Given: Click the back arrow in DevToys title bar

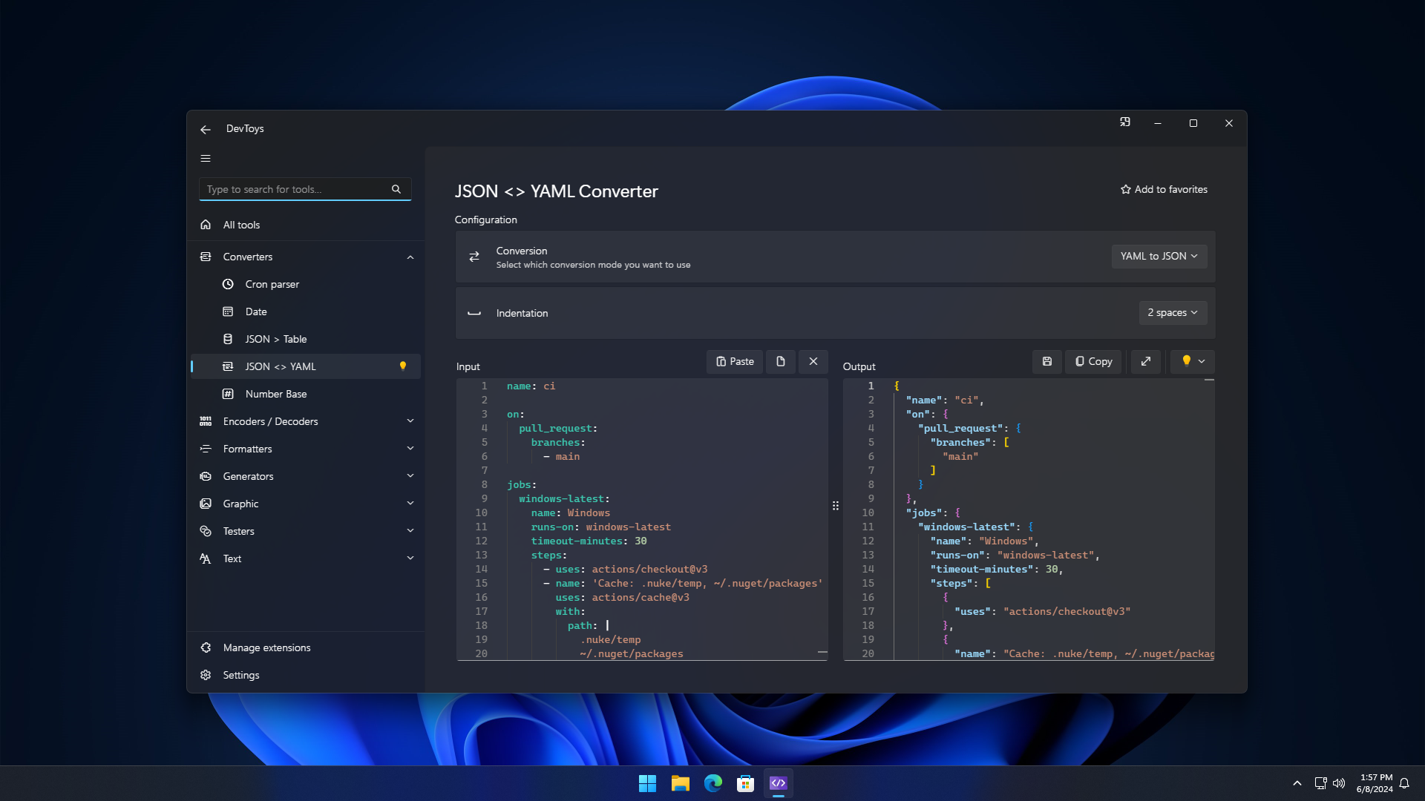Looking at the screenshot, I should tap(206, 129).
